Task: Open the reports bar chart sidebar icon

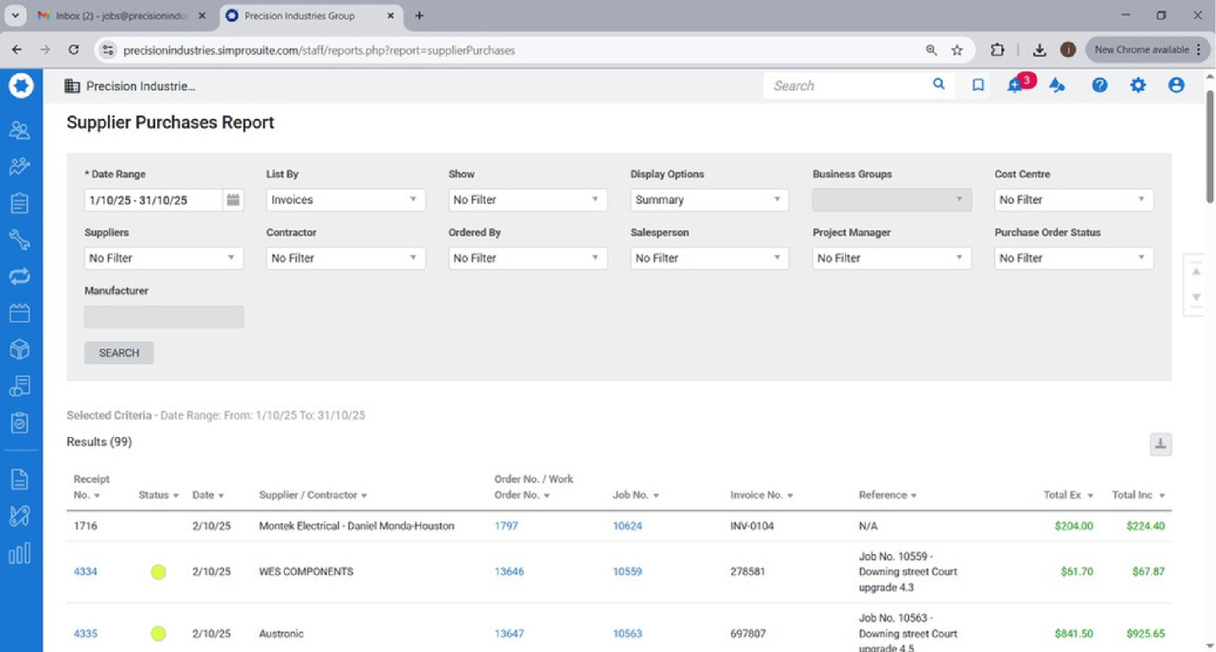Action: [20, 553]
